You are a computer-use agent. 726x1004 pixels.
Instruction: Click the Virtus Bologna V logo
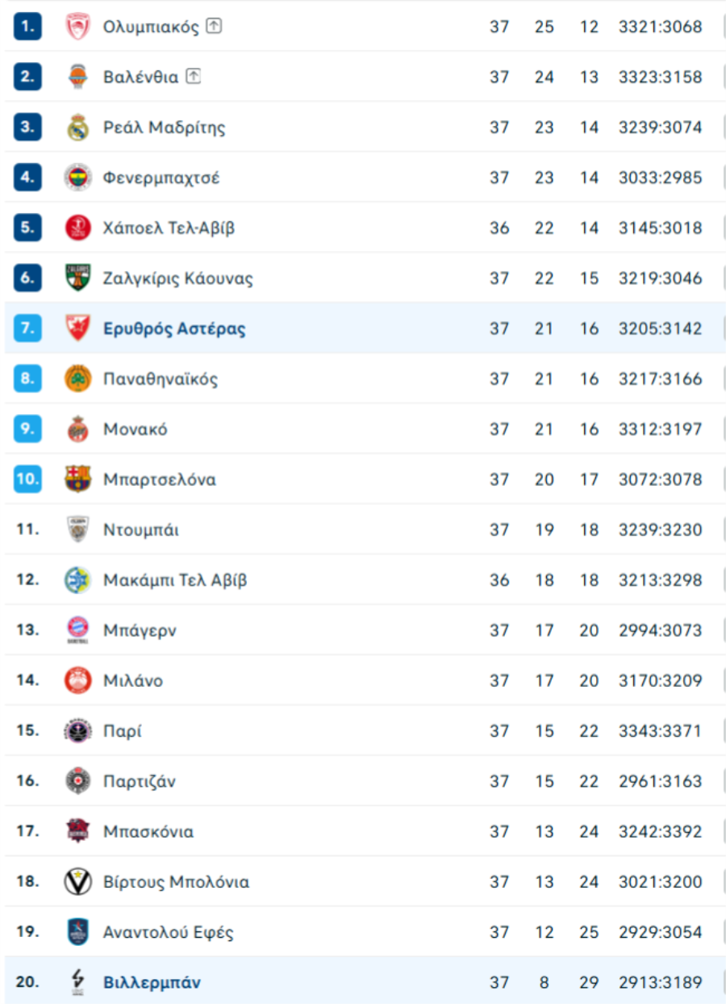point(78,882)
